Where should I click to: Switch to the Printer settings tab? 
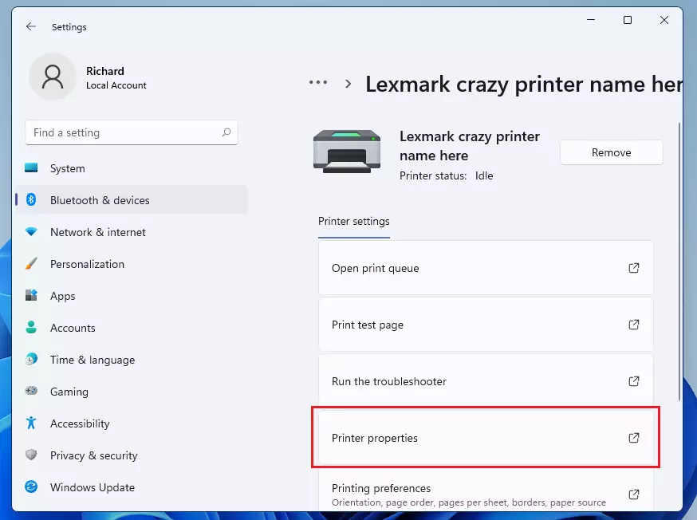[x=354, y=222]
